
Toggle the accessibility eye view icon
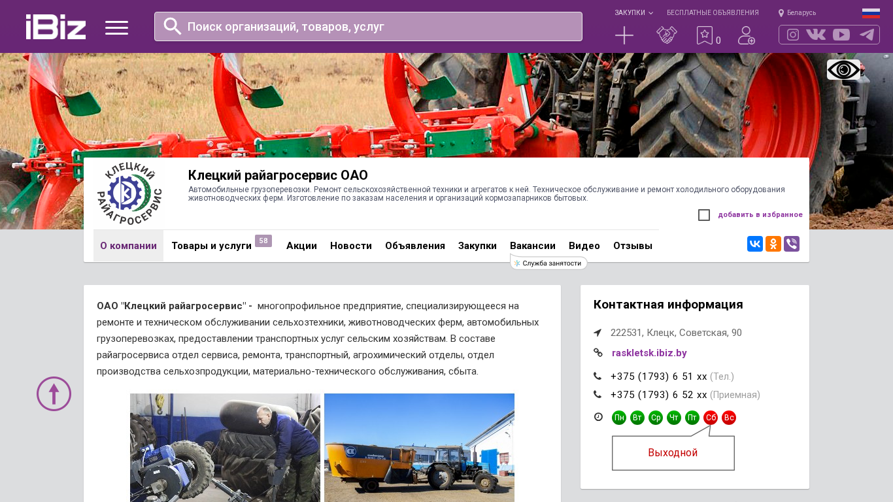click(843, 70)
